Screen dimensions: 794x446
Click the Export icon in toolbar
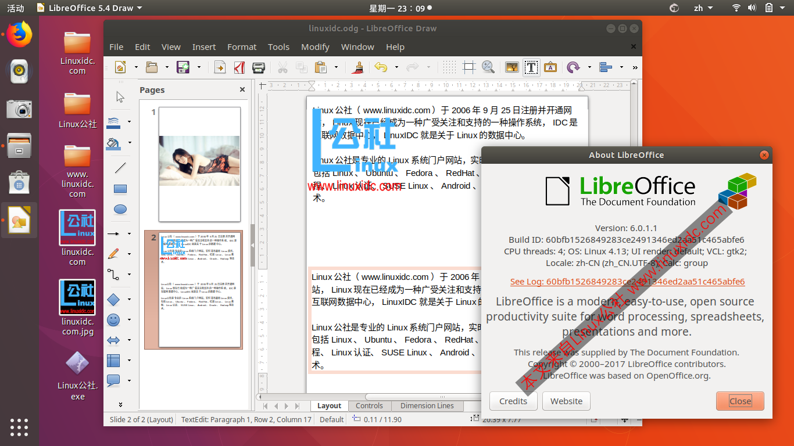pos(220,67)
